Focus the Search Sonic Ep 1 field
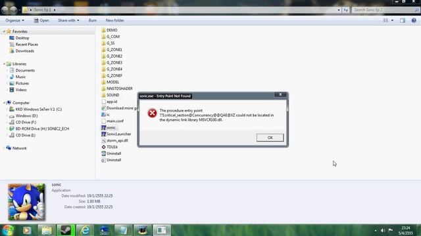The height and width of the screenshot is (236, 421). 385,10
